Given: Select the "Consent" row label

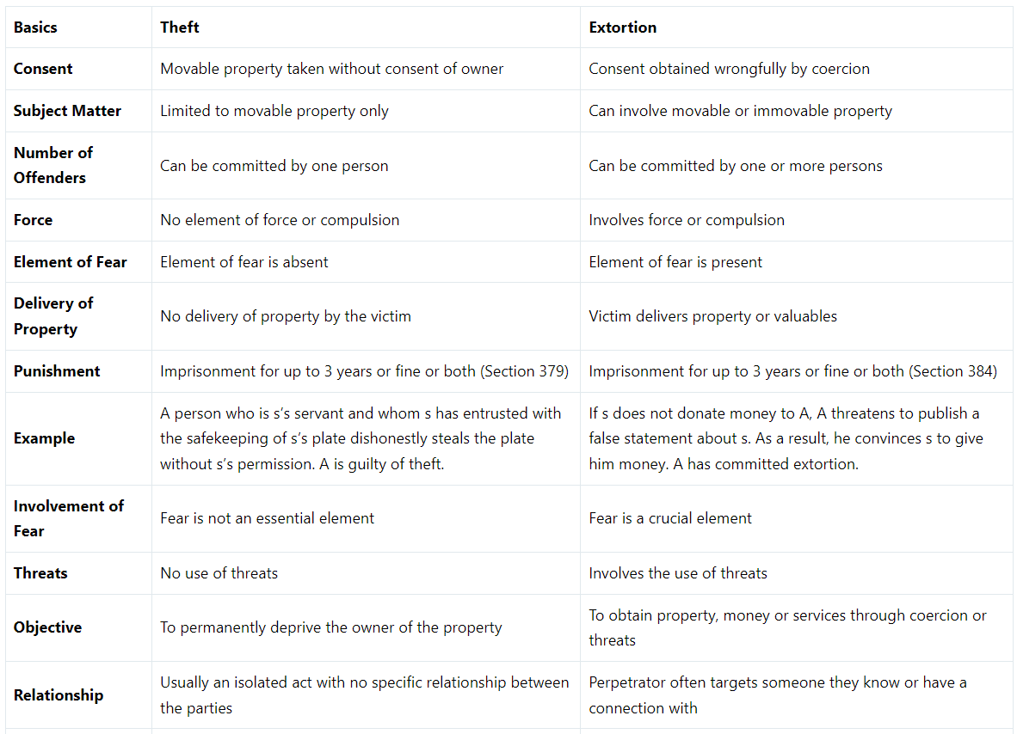Looking at the screenshot, I should 43,69.
